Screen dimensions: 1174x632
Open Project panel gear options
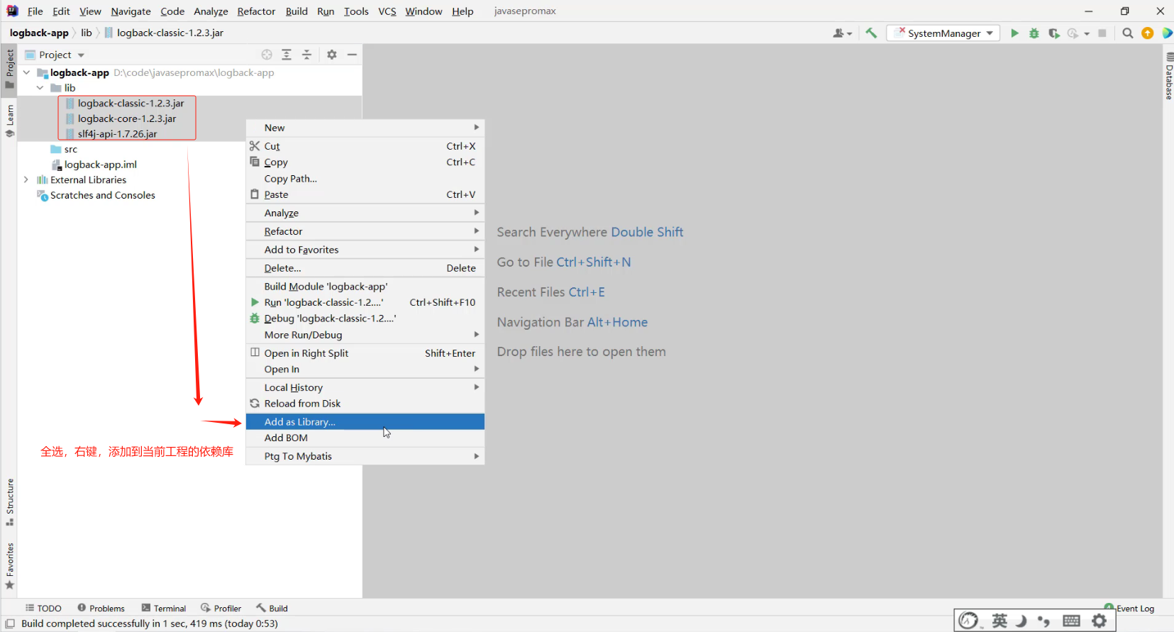pos(332,55)
